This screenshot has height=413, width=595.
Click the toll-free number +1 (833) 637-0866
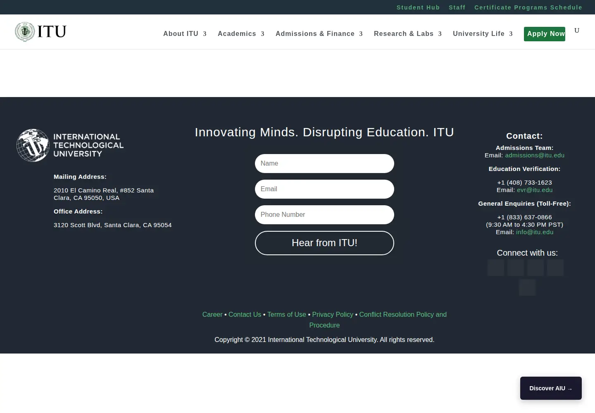click(524, 217)
